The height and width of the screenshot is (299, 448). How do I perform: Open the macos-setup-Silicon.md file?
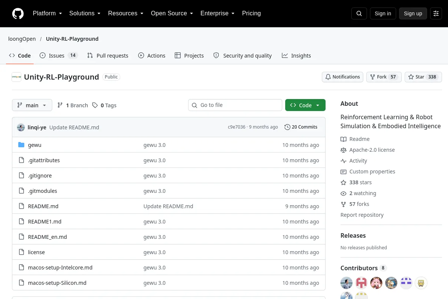click(57, 283)
